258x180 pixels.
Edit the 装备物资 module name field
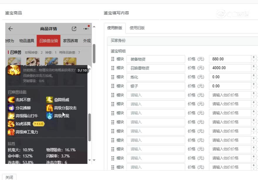pos(156,59)
